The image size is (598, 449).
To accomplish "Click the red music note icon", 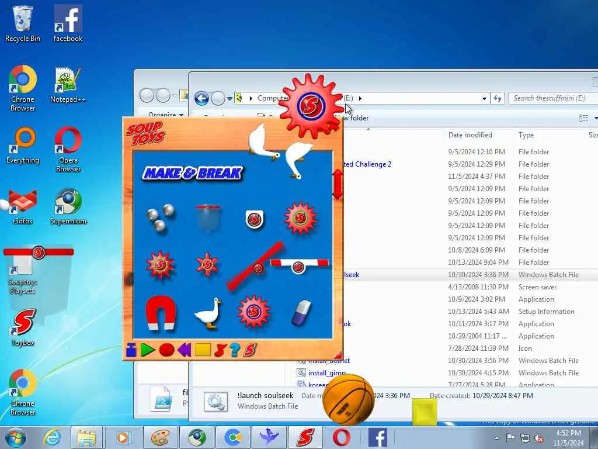I will [x=220, y=350].
